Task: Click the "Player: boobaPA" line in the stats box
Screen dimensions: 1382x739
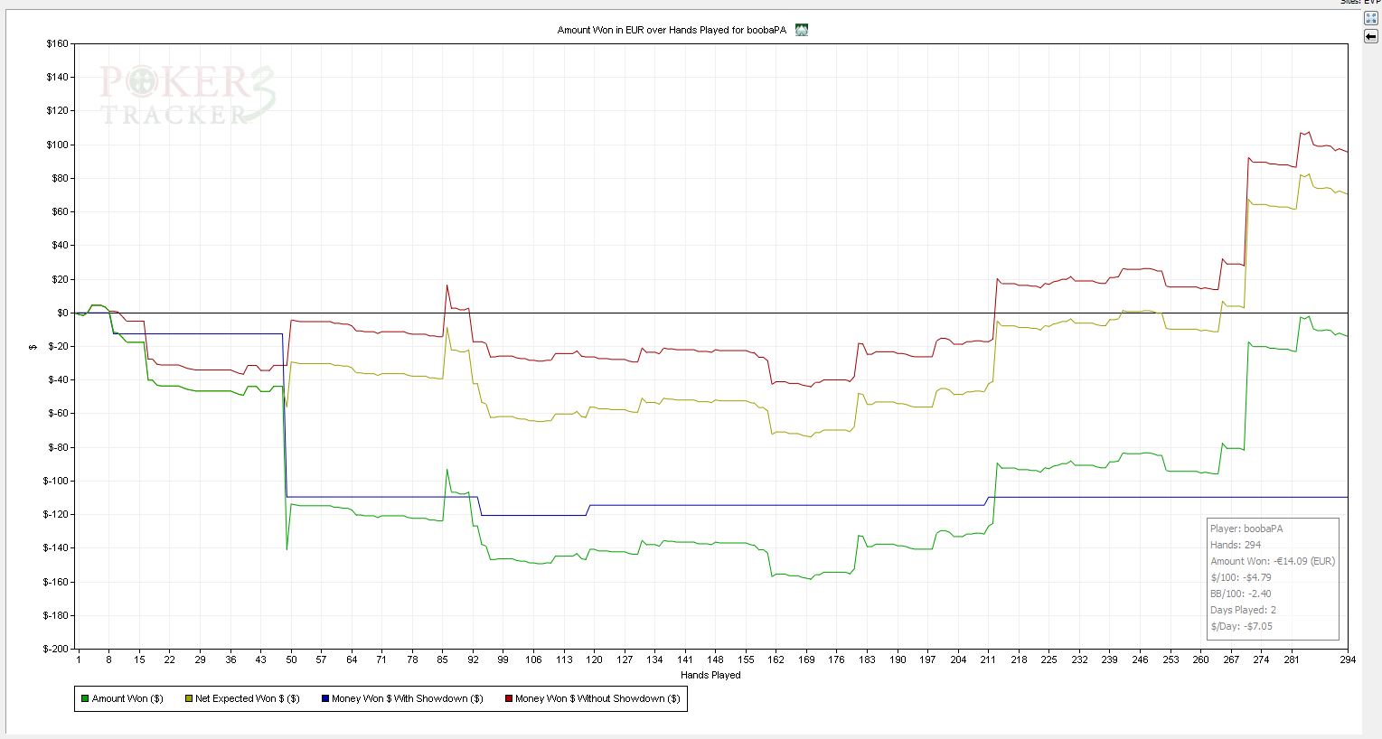Action: pos(1246,529)
